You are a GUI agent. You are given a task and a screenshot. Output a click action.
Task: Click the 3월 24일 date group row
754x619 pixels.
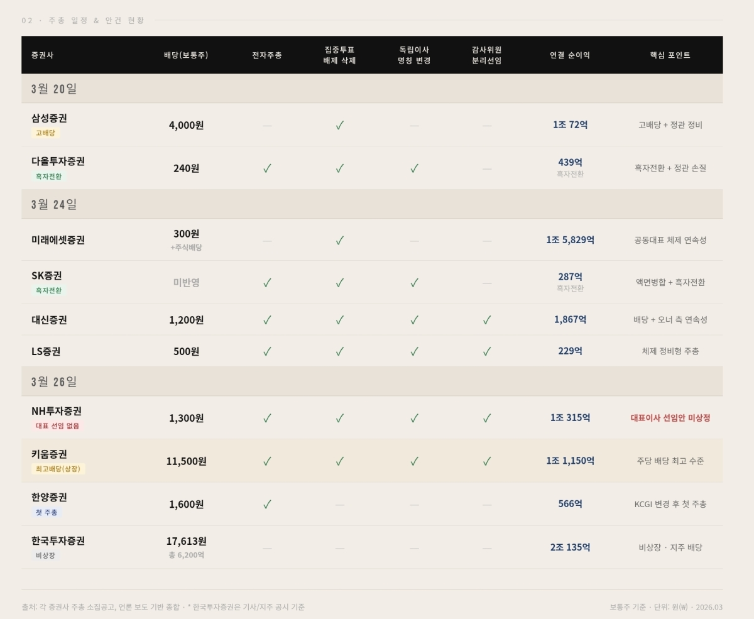click(x=372, y=204)
